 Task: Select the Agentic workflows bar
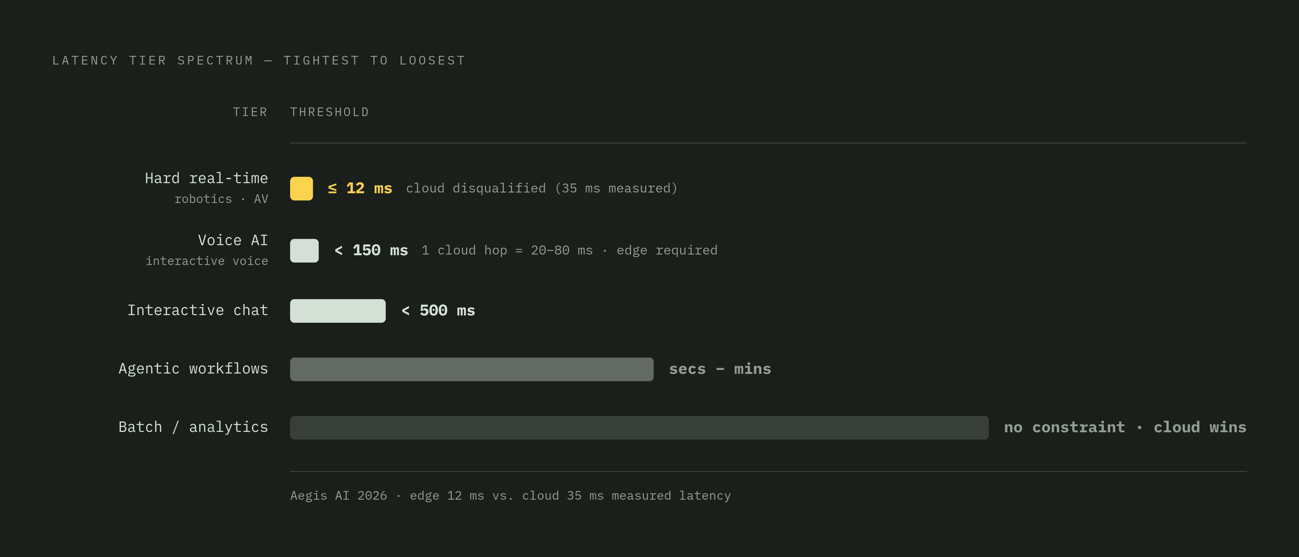472,369
